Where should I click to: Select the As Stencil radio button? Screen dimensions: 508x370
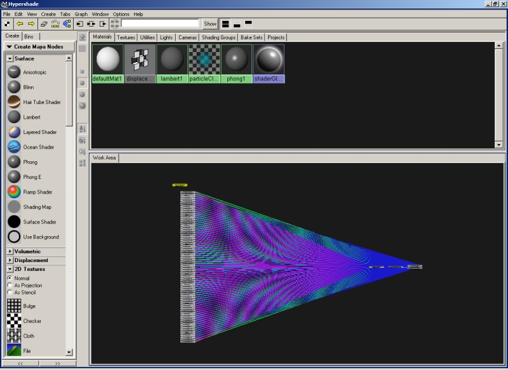click(10, 293)
